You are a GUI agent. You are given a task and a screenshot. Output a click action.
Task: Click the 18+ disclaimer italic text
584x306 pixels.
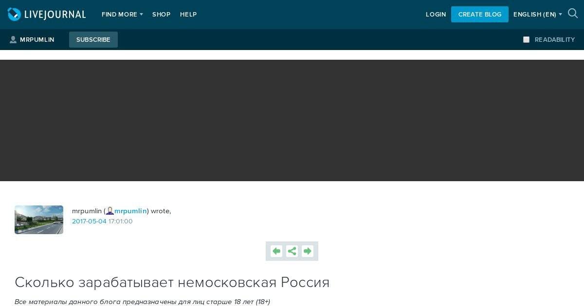click(x=142, y=302)
